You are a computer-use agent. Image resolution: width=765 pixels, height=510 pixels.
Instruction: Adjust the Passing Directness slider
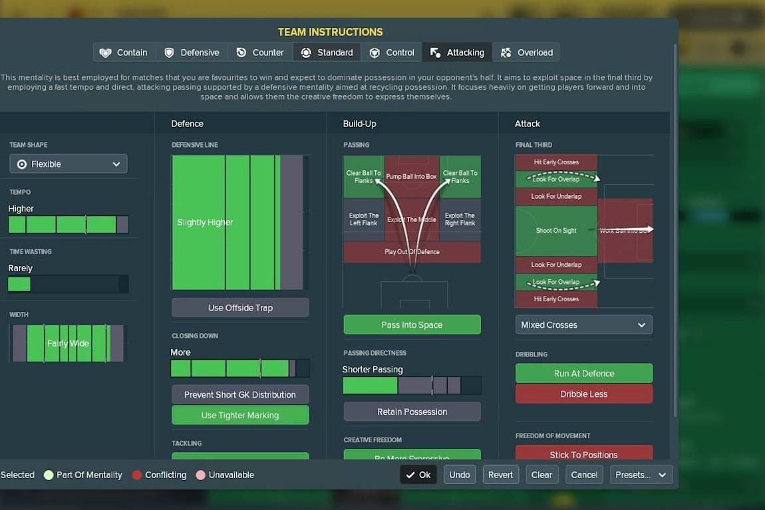tap(412, 386)
